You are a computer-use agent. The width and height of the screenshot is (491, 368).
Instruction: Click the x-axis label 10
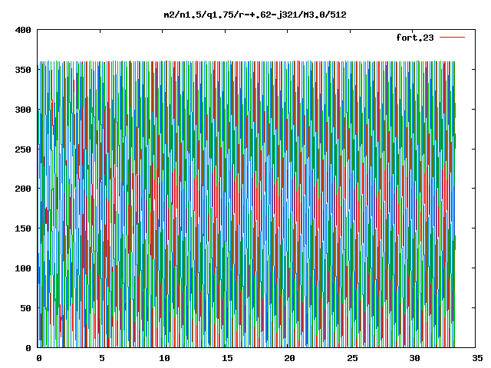pos(164,358)
